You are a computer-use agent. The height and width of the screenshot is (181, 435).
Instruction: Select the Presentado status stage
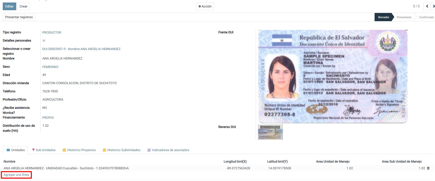click(404, 17)
